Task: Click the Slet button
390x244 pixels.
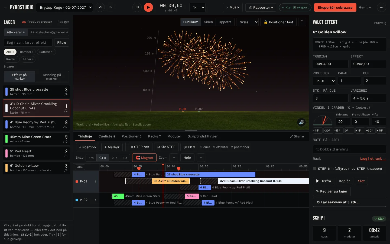Action: coord(361,181)
